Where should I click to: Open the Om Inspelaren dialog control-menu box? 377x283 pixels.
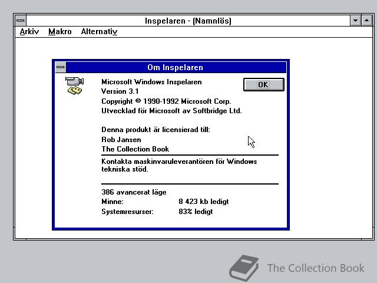(61, 67)
